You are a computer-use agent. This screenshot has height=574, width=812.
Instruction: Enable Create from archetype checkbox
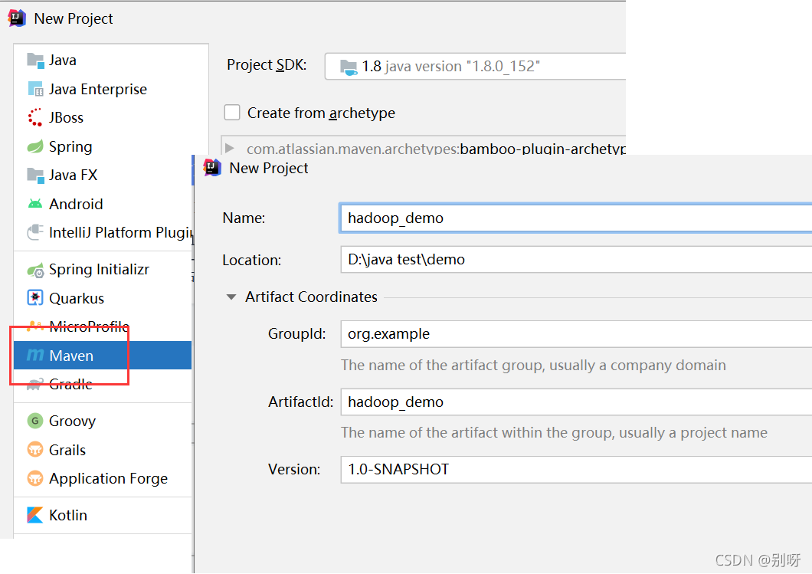pos(232,113)
